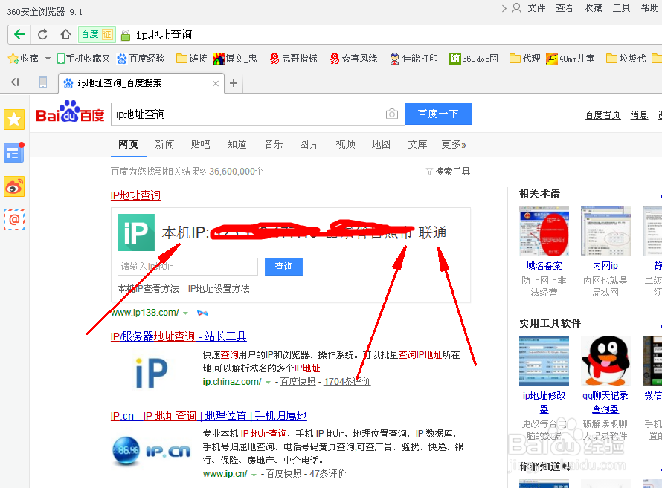Image resolution: width=662 pixels, height=488 pixels.
Task: Open a new tab with plus button
Action: click(x=234, y=83)
